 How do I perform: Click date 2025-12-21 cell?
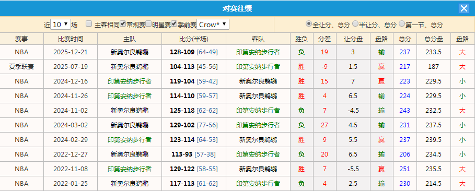tap(70, 52)
